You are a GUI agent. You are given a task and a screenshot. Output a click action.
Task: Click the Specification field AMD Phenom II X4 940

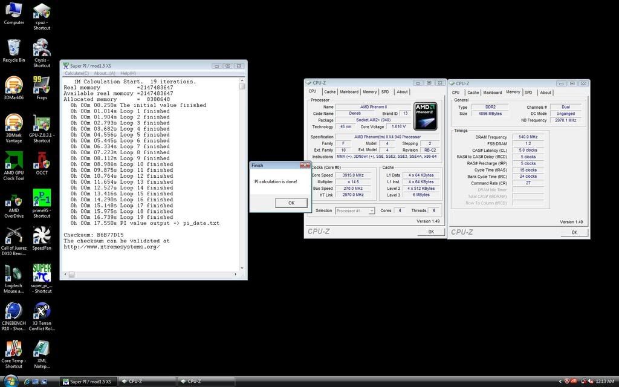pos(387,137)
